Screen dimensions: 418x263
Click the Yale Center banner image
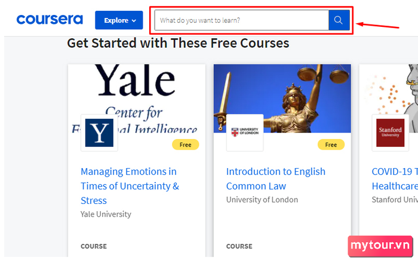tap(137, 98)
